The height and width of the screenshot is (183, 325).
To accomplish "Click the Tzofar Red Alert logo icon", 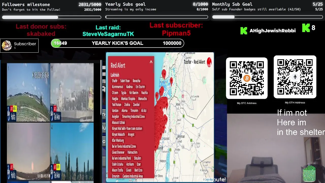I will (209, 62).
